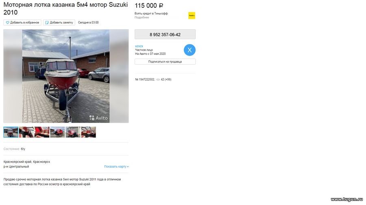Viewport: 366px width, 205px height.
Task: Open the yellow Tinkoff logo
Action: click(192, 15)
